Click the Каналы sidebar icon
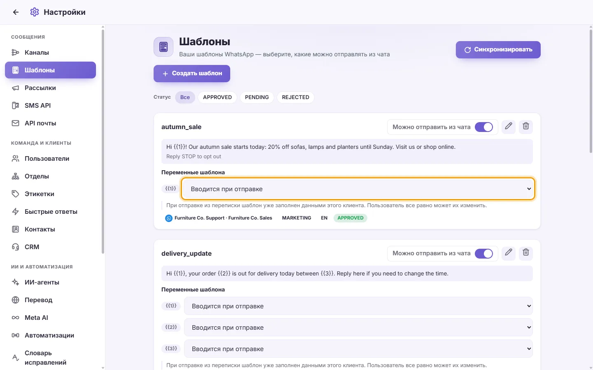This screenshot has width=593, height=370. (x=15, y=53)
